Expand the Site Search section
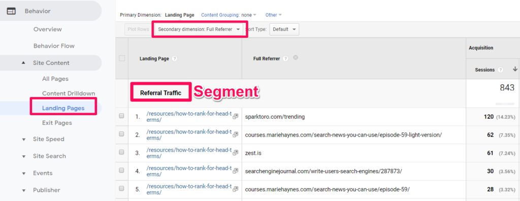 (x=23, y=156)
